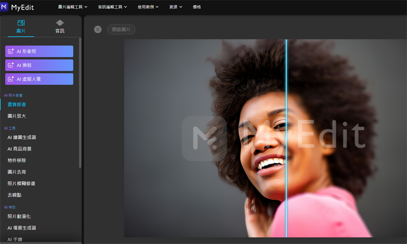
Task: Go to the 價格 pricing page
Action: [x=197, y=7]
